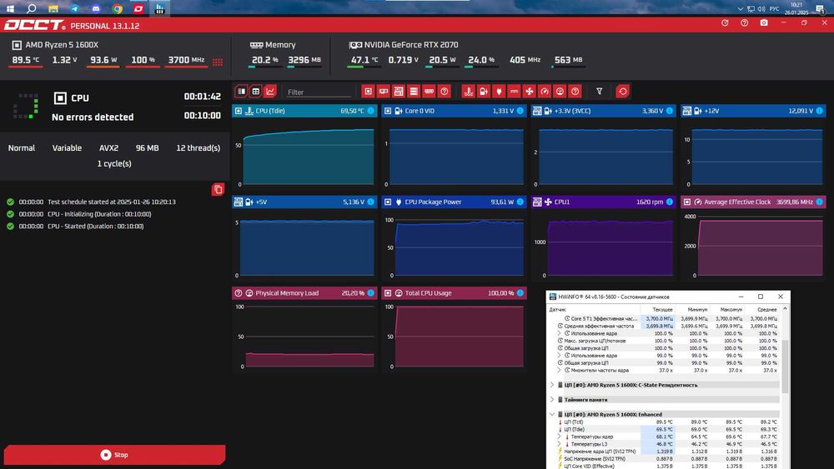Click the HWiNFO vertical scrollbar thumb
Image resolution: width=834 pixels, height=469 pixels.
click(785, 367)
